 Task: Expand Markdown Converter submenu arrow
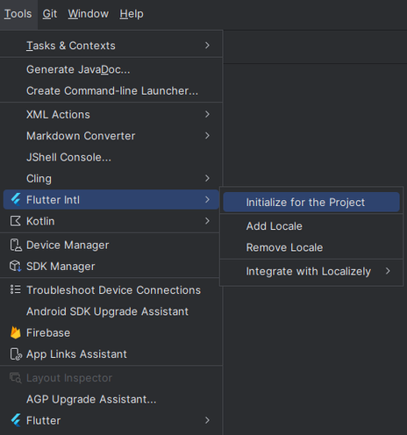(x=207, y=136)
